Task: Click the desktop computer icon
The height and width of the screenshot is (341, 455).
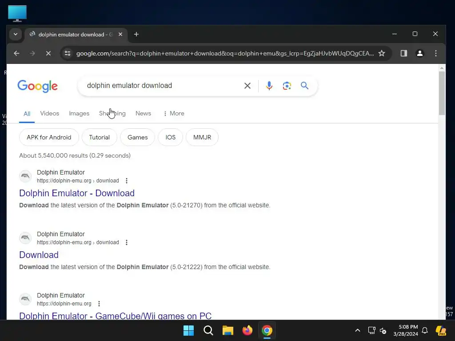Action: click(x=17, y=13)
